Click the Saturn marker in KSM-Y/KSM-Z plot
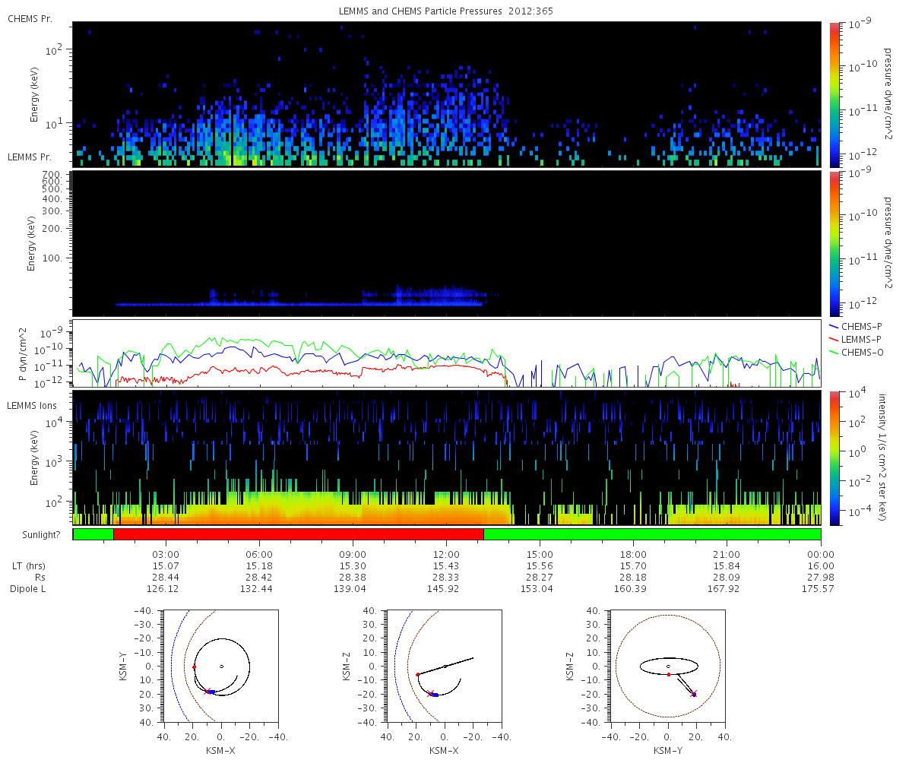This screenshot has width=912, height=760. pyautogui.click(x=668, y=667)
